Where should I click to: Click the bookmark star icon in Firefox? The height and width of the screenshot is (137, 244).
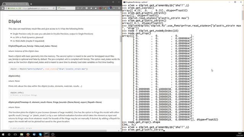[78, 8]
